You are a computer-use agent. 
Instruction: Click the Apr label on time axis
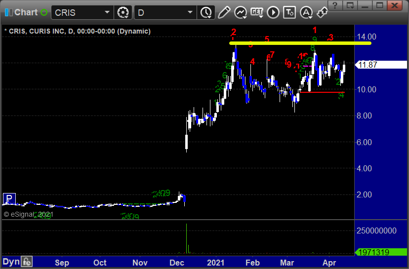point(329,263)
